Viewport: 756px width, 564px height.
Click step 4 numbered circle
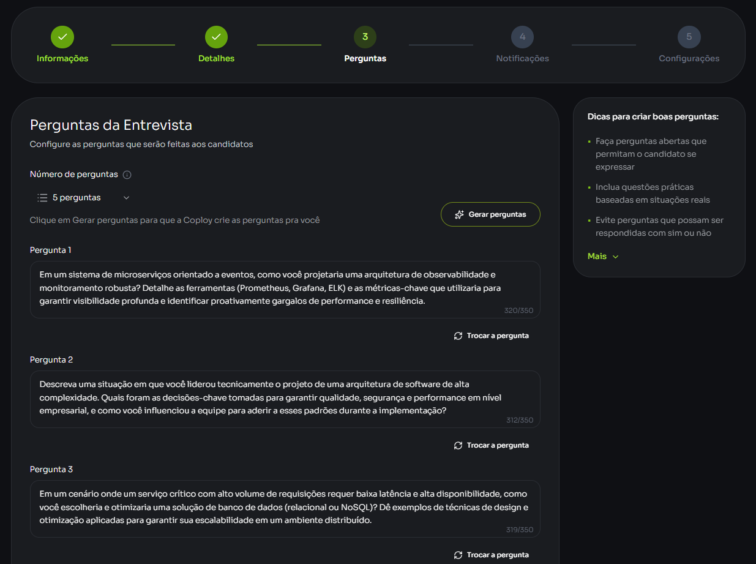coord(522,37)
